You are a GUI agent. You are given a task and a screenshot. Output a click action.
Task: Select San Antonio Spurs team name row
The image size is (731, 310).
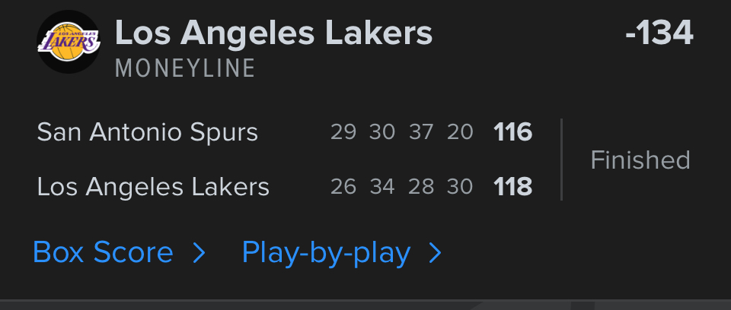148,133
